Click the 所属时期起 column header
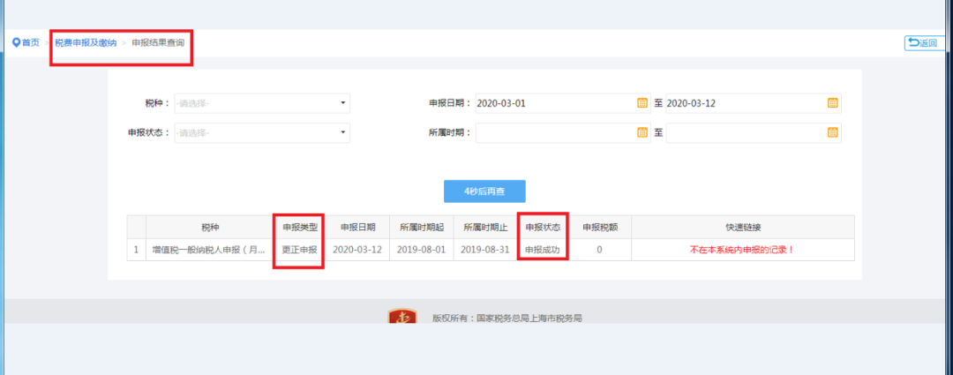 (x=422, y=228)
